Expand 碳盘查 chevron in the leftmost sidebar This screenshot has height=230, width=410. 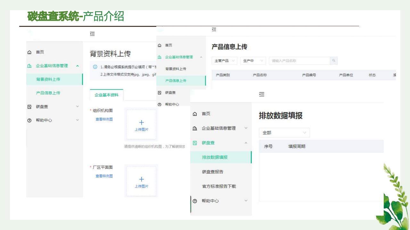[x=77, y=106]
